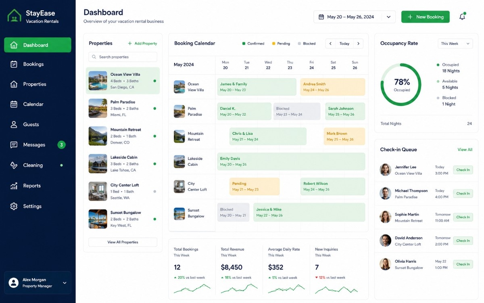The height and width of the screenshot is (303, 484).
Task: Open Settings from the sidebar
Action: coord(38,206)
